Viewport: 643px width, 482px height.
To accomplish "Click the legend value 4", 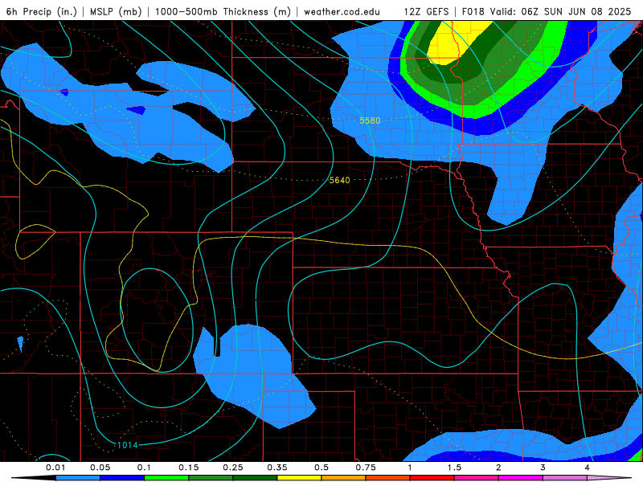I will click(588, 468).
